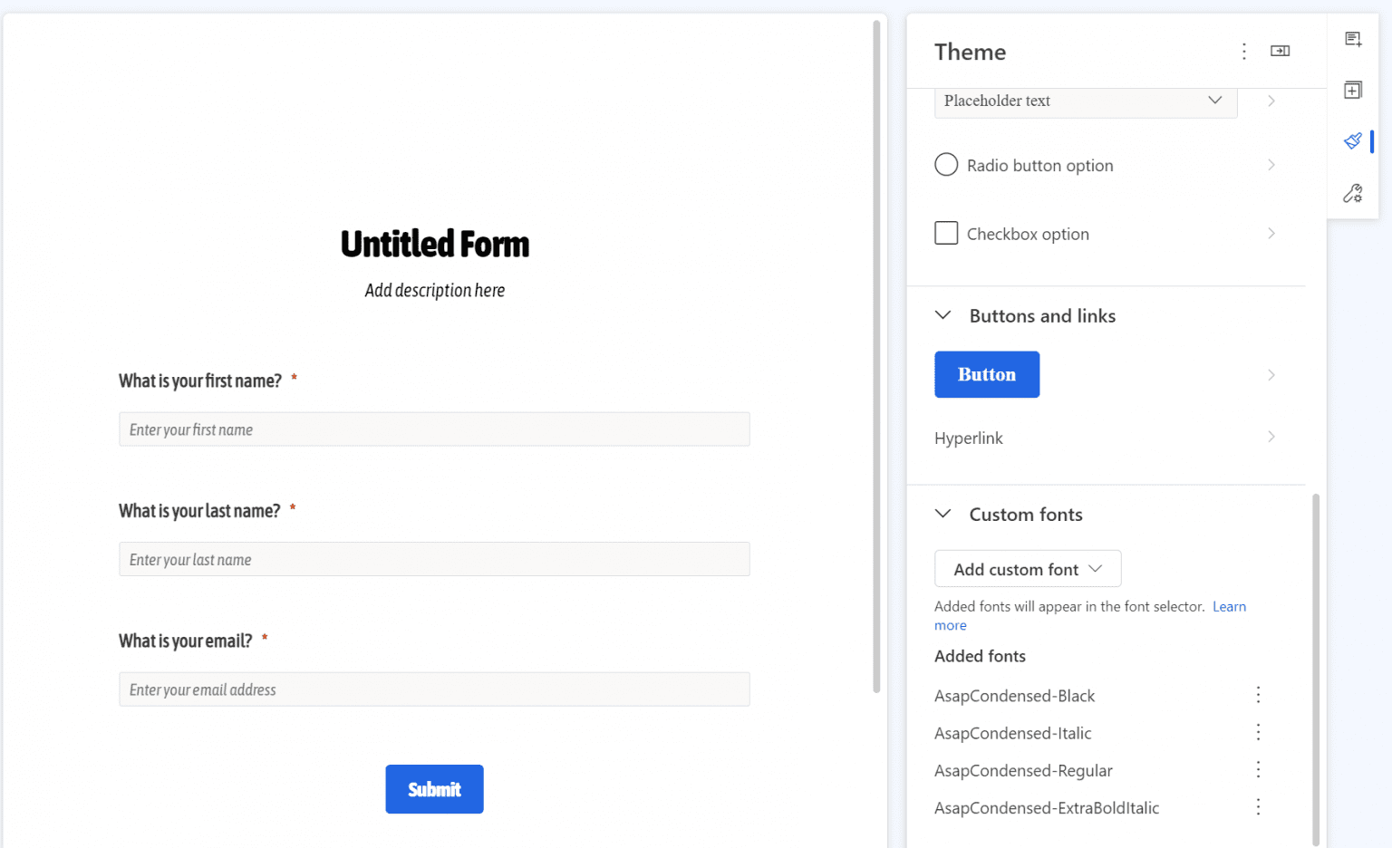The height and width of the screenshot is (848, 1392).
Task: Click the Learn more link
Action: coord(1229,606)
